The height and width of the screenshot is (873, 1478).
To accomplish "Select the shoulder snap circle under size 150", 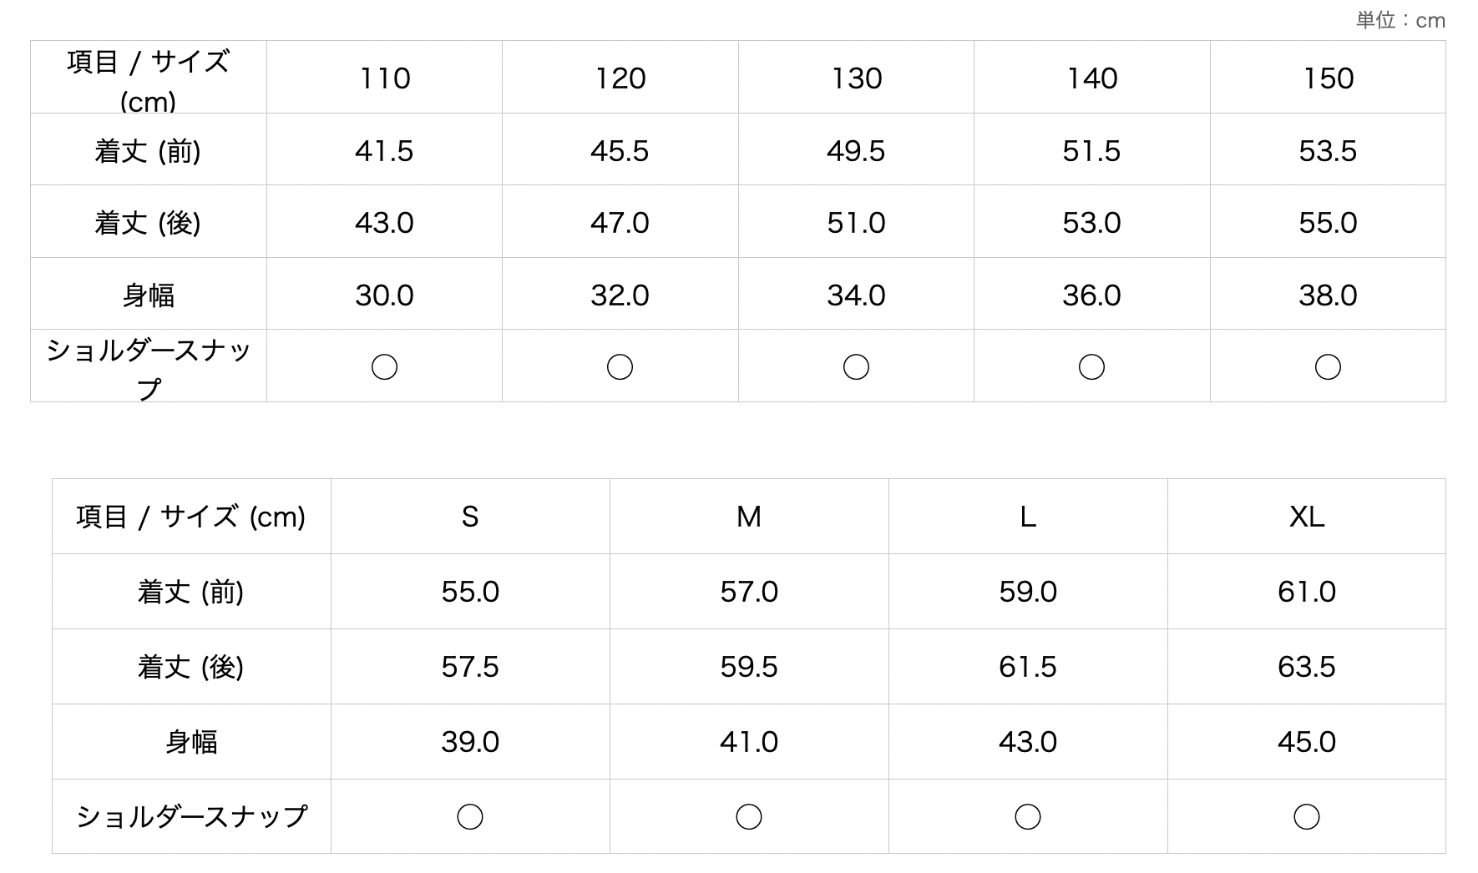I will pos(1328,366).
